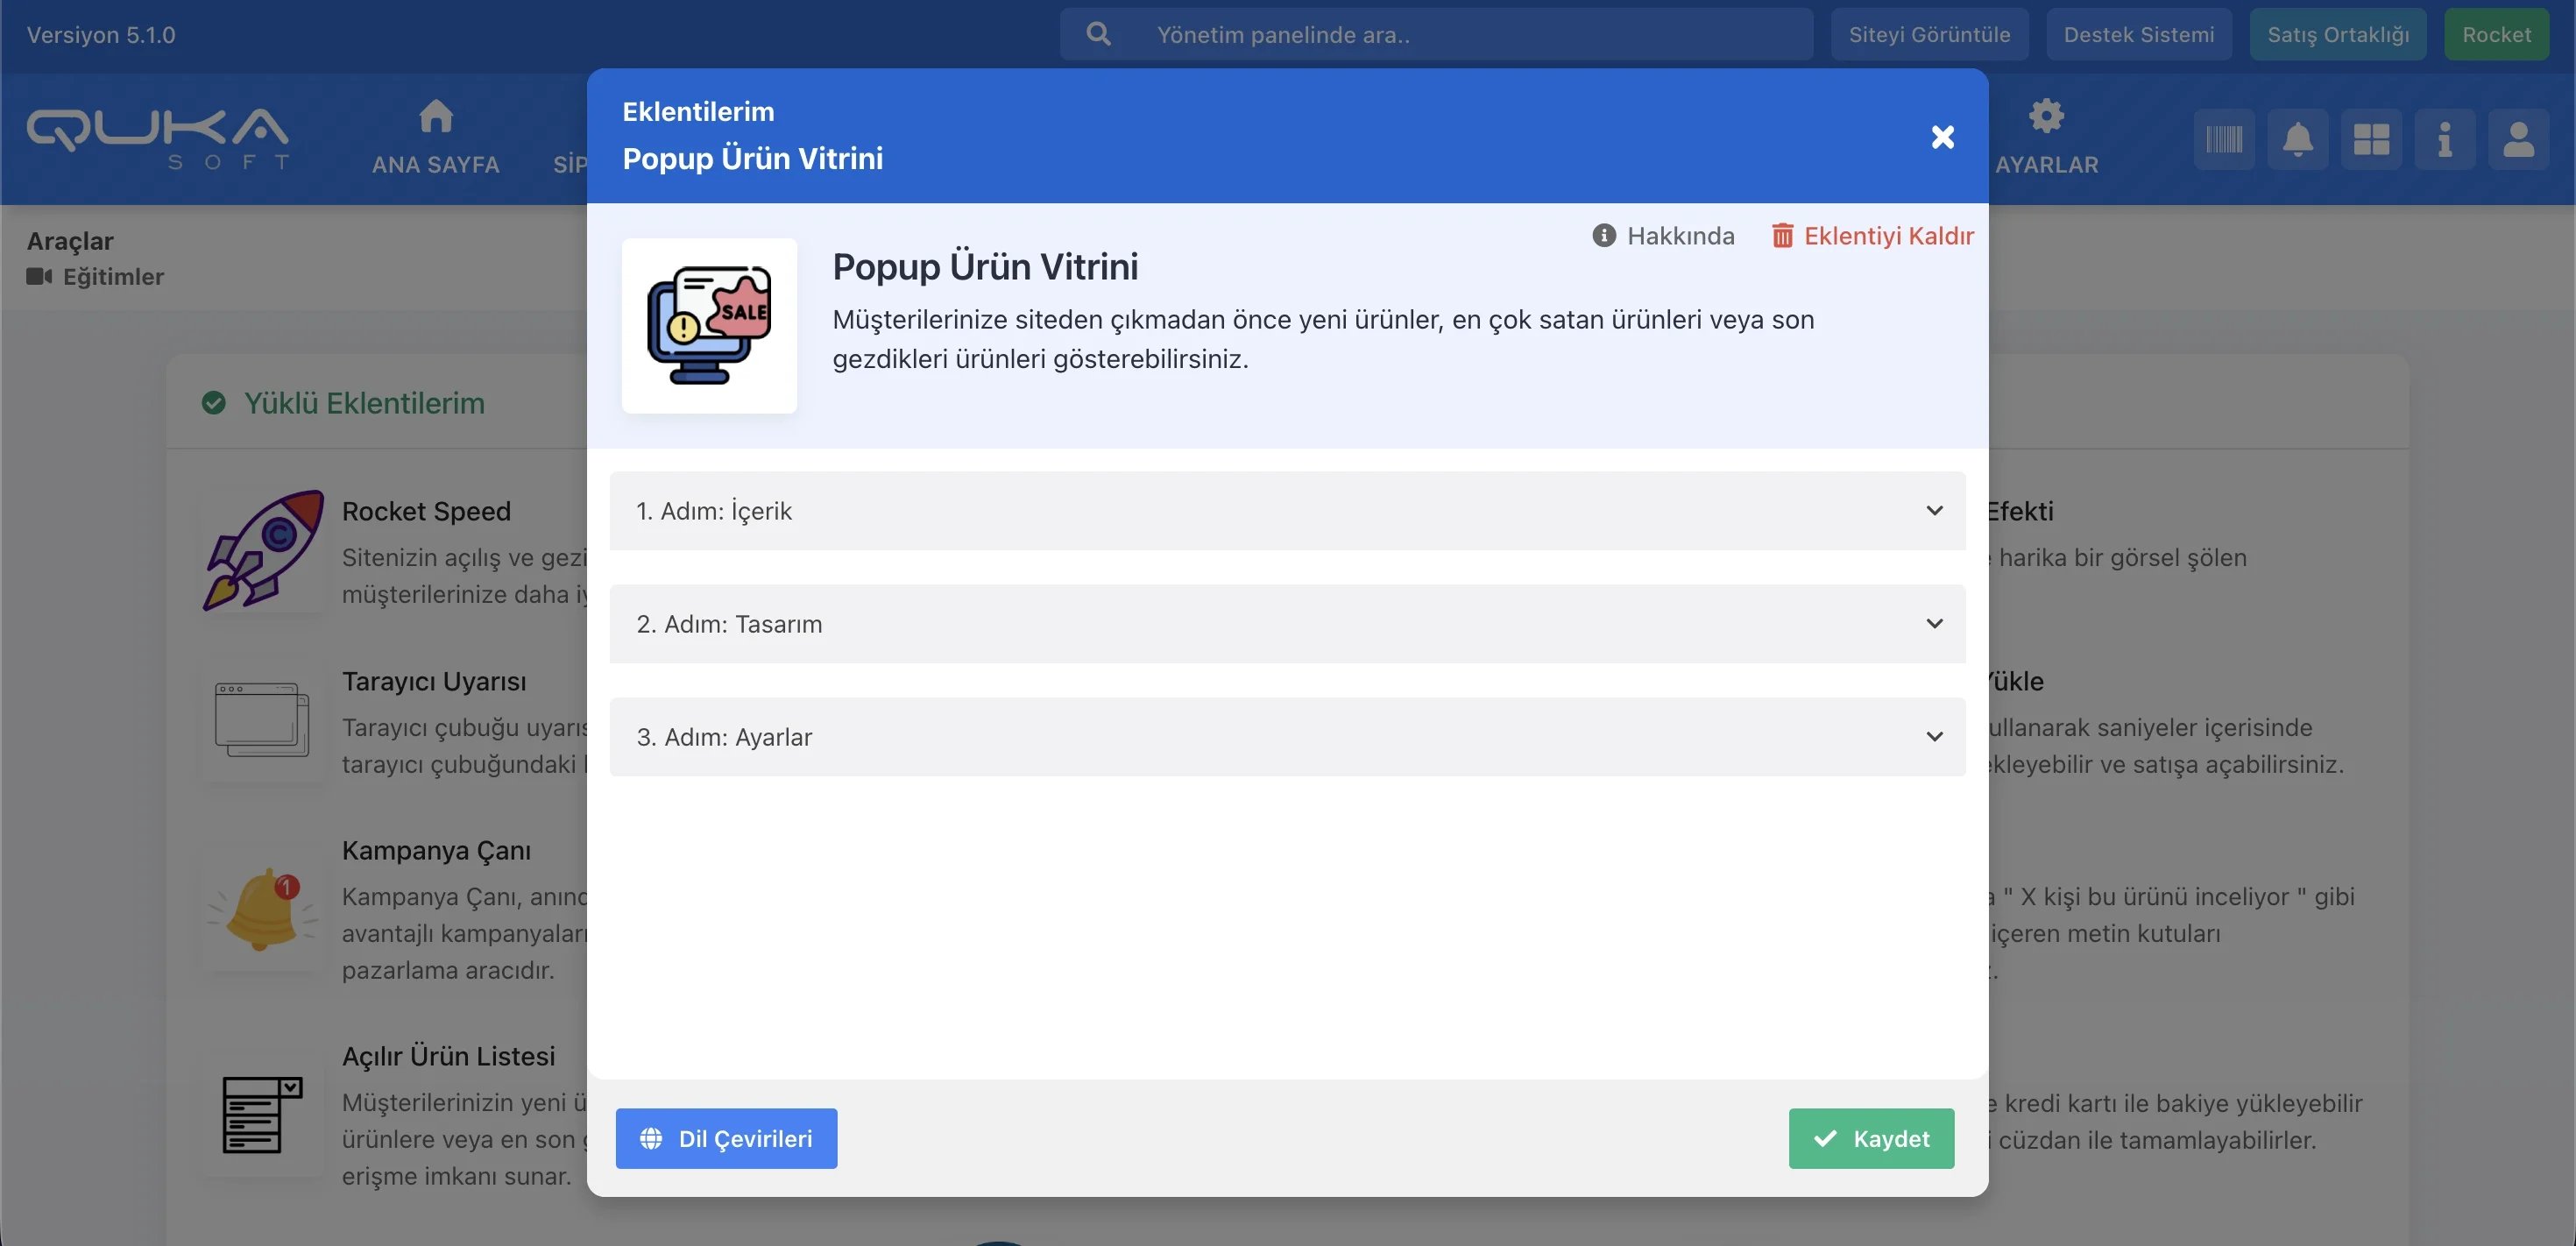Click the Eklentiyi Kaldır remove link
This screenshot has width=2576, height=1246.
point(1872,236)
